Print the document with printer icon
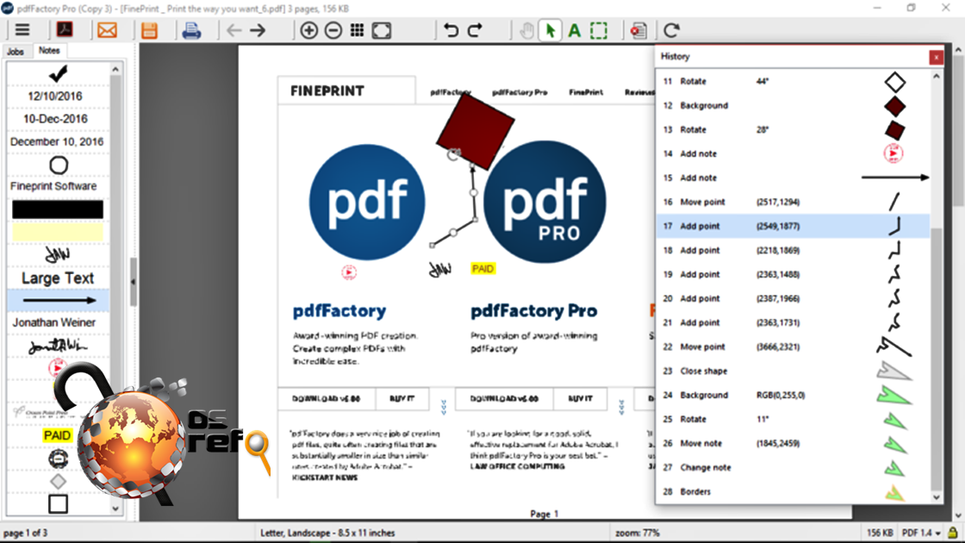Screen dimensions: 965x543 click(191, 30)
